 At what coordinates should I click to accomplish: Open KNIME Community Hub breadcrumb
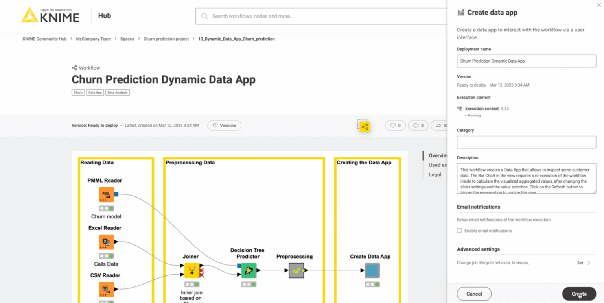click(44, 39)
